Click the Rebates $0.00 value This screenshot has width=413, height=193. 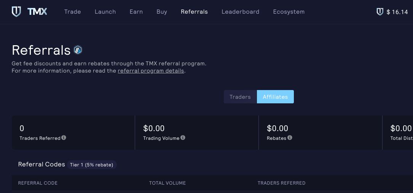pos(277,128)
